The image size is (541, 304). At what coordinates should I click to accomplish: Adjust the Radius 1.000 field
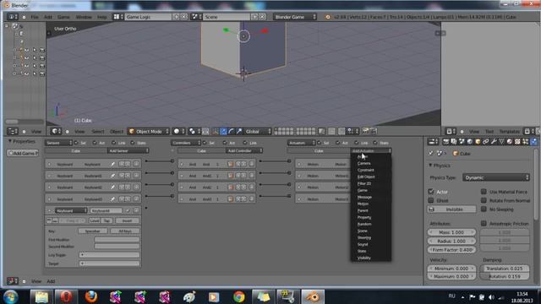451,241
